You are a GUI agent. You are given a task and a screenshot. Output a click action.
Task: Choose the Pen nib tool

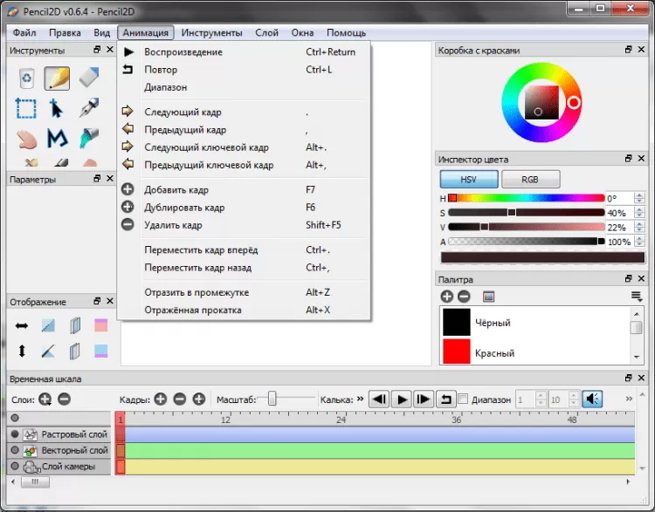89,109
